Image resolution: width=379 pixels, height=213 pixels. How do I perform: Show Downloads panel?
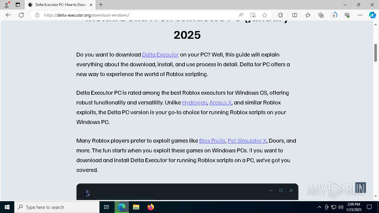click(x=334, y=15)
